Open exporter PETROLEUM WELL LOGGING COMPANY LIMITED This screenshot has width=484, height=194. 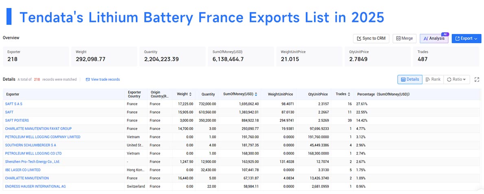tap(43, 137)
